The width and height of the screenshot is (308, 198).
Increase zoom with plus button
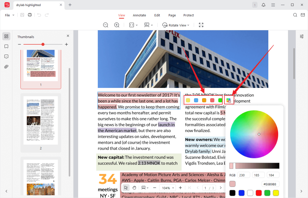click(180, 187)
